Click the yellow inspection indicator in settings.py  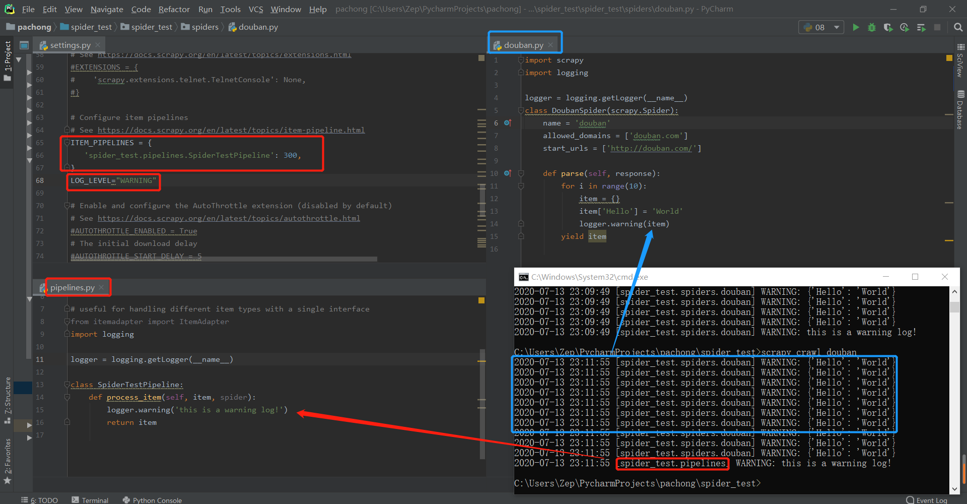coord(481,58)
